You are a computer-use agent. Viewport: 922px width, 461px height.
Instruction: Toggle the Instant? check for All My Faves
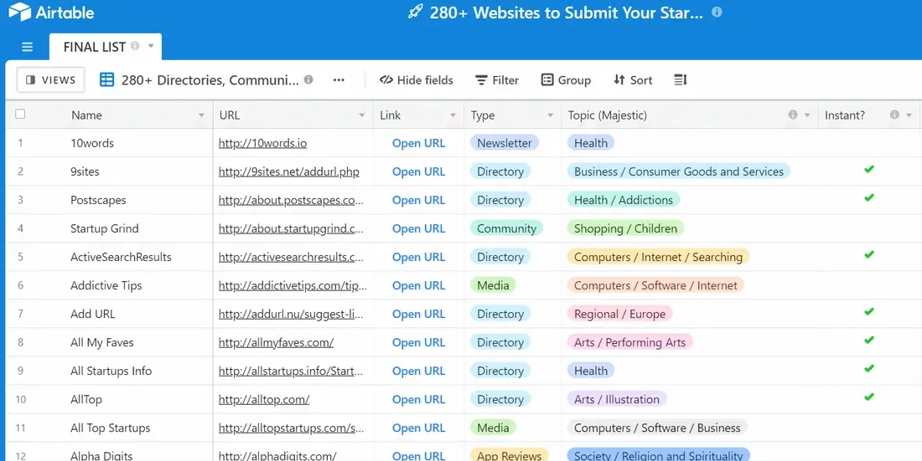coord(869,341)
